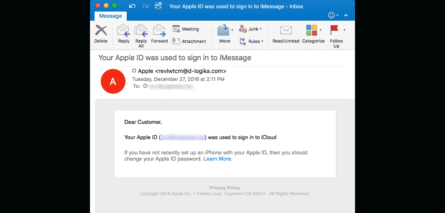Collapse the ribbon with the chevron
Viewport: 445px width, 213px height.
[346, 15]
